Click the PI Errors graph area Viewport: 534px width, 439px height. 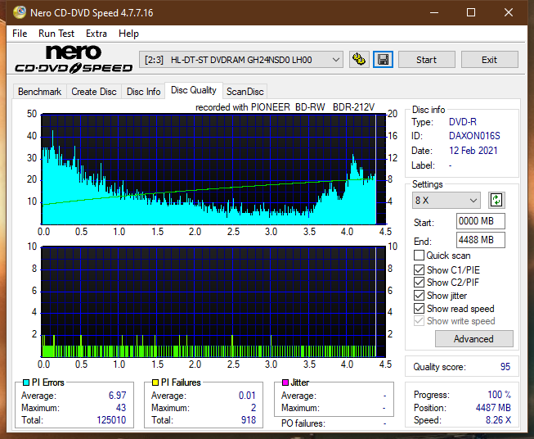[213, 170]
